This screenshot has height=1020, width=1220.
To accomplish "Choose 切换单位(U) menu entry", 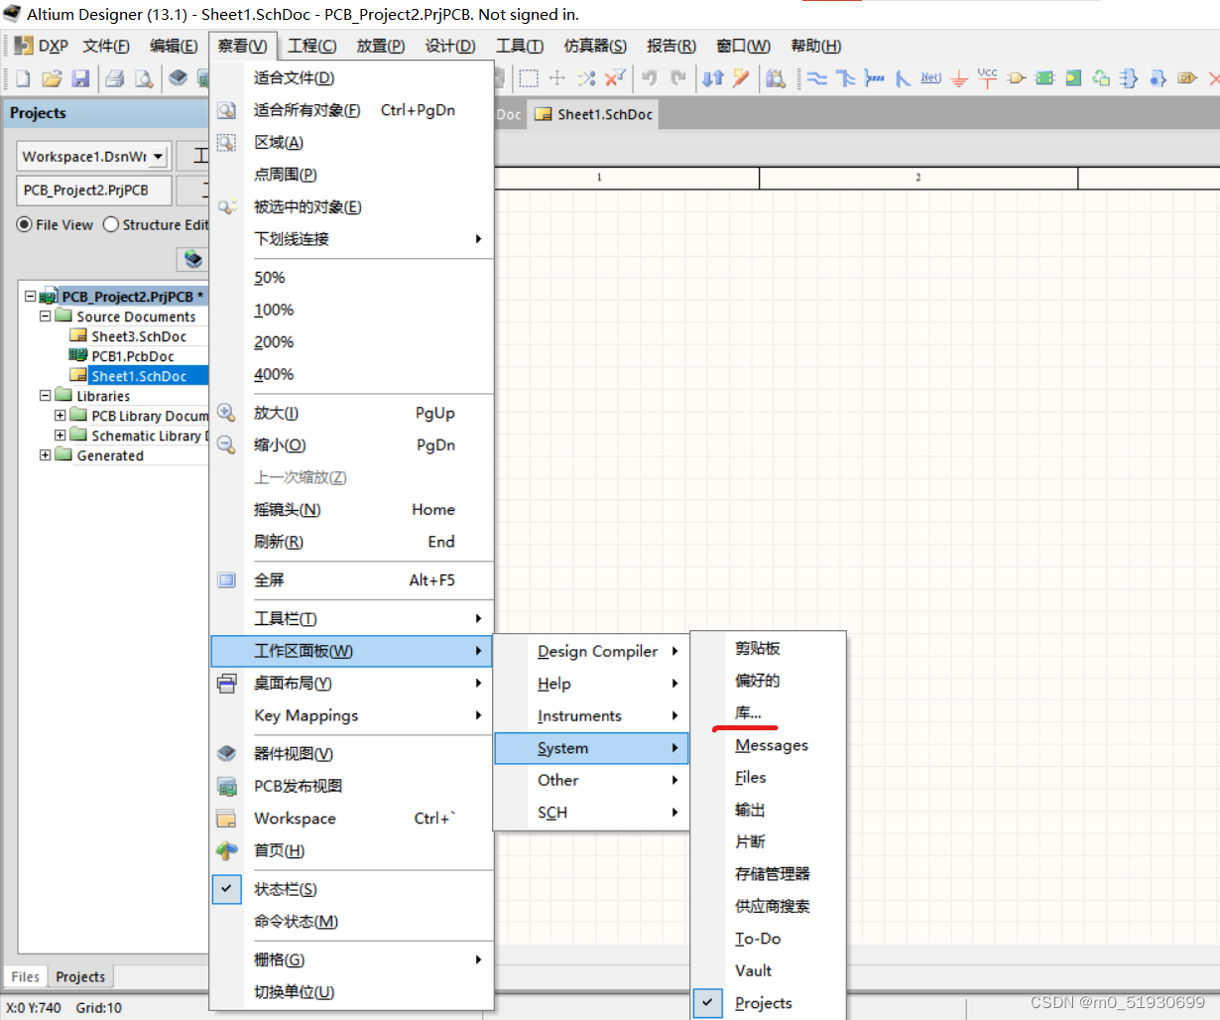I will [352, 992].
